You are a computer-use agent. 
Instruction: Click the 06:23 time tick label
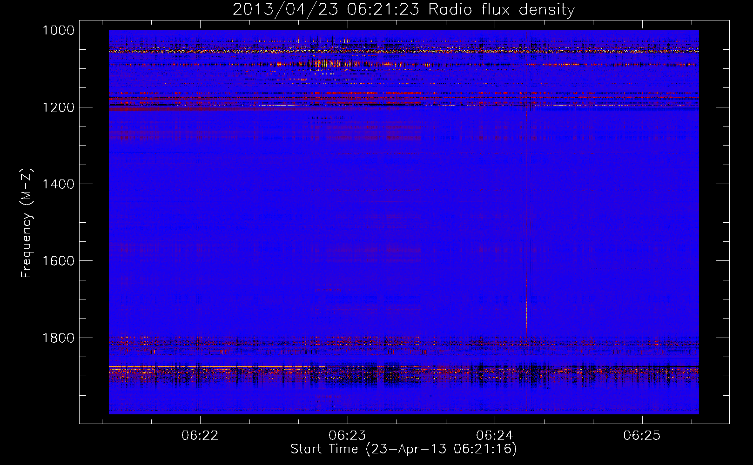tap(347, 435)
